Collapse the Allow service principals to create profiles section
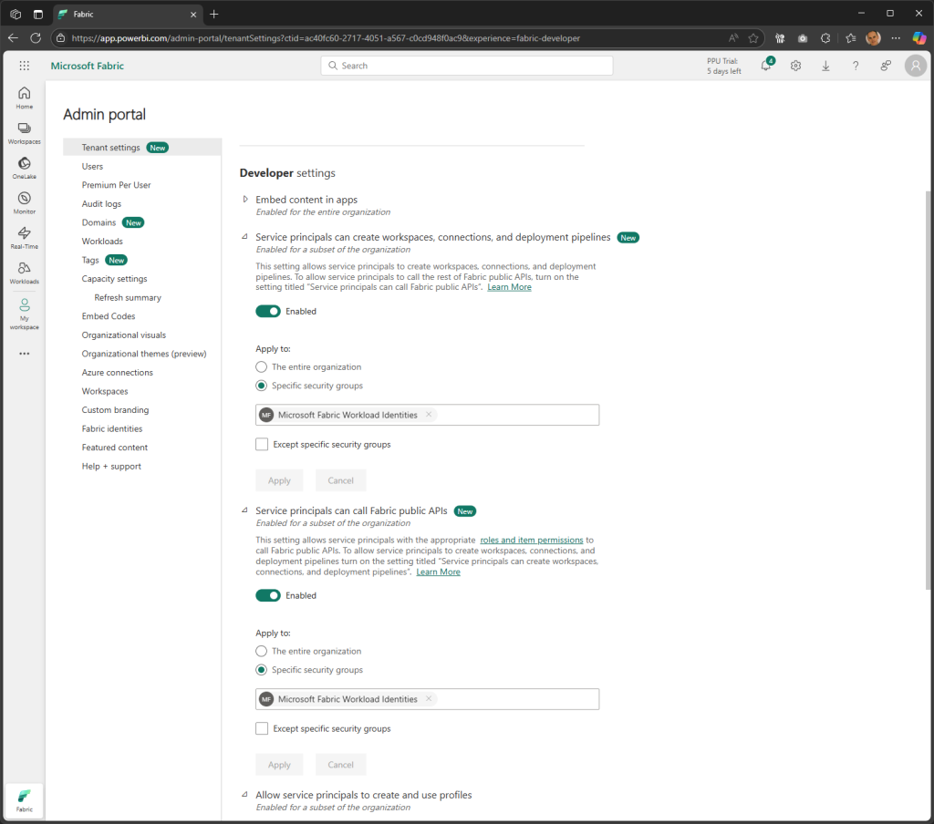This screenshot has height=824, width=934. (244, 795)
